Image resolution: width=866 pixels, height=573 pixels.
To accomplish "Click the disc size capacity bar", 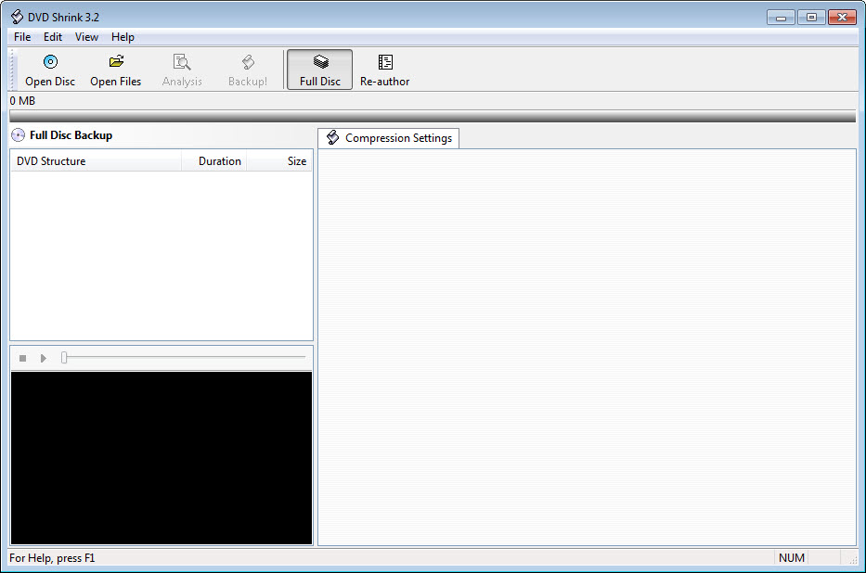I will point(433,117).
